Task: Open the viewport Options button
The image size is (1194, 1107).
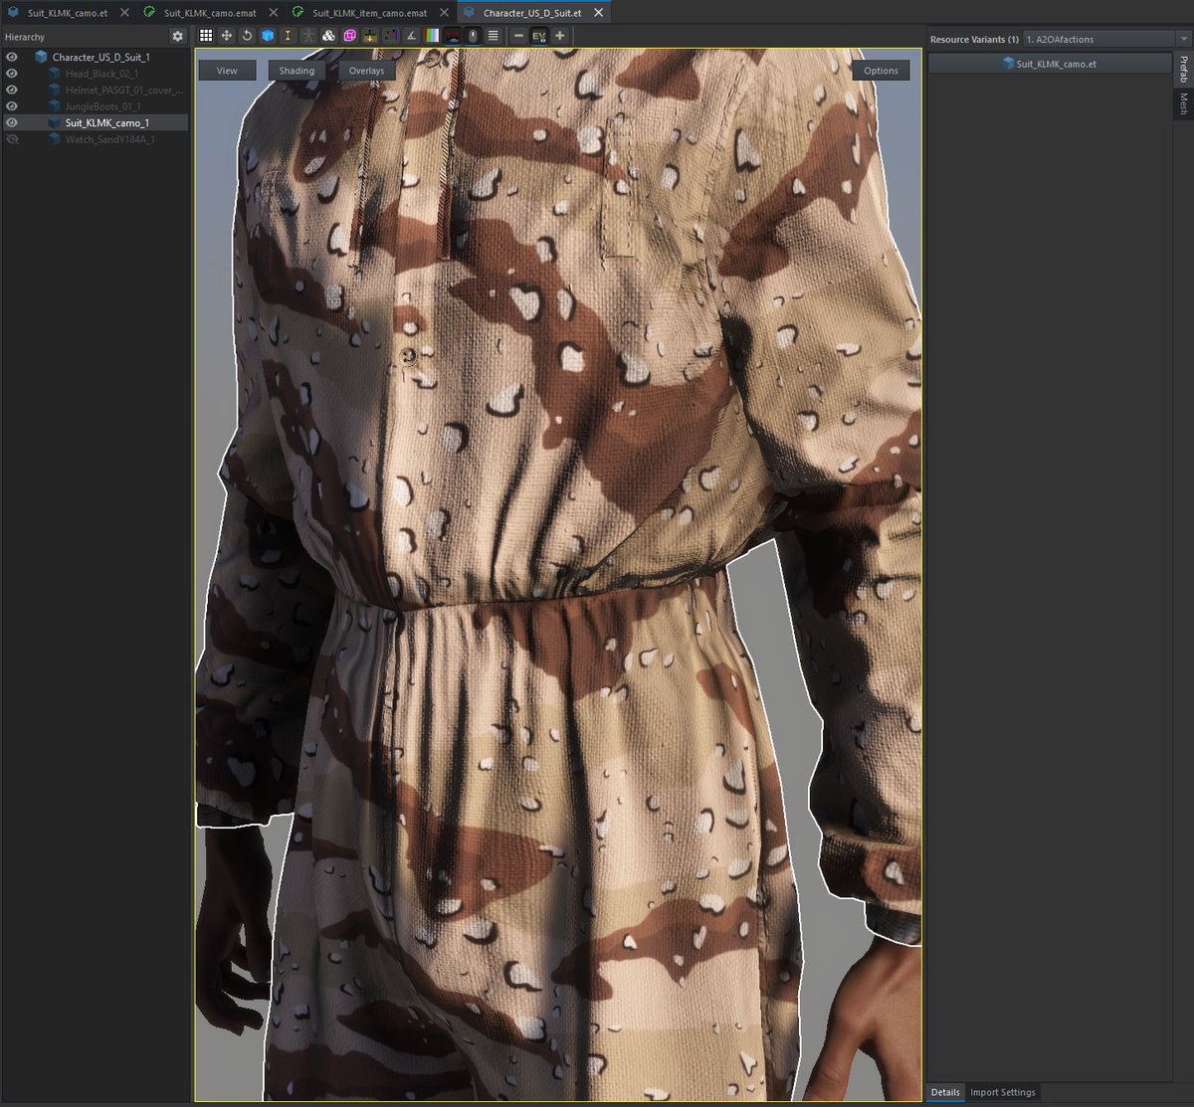Action: [x=881, y=71]
